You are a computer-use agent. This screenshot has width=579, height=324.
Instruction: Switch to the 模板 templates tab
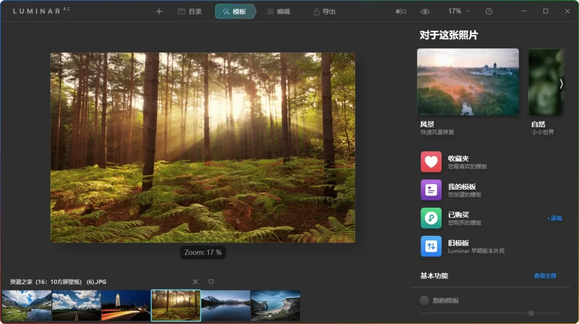pyautogui.click(x=235, y=11)
